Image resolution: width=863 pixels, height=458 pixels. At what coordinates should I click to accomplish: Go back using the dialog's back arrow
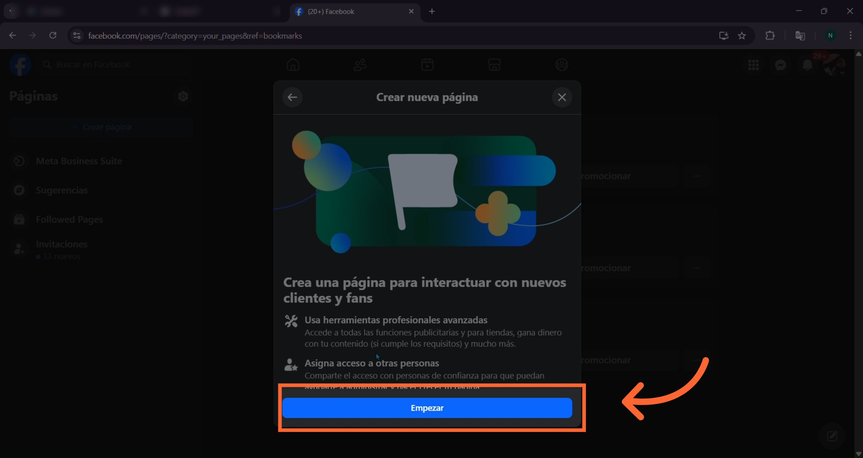click(292, 97)
